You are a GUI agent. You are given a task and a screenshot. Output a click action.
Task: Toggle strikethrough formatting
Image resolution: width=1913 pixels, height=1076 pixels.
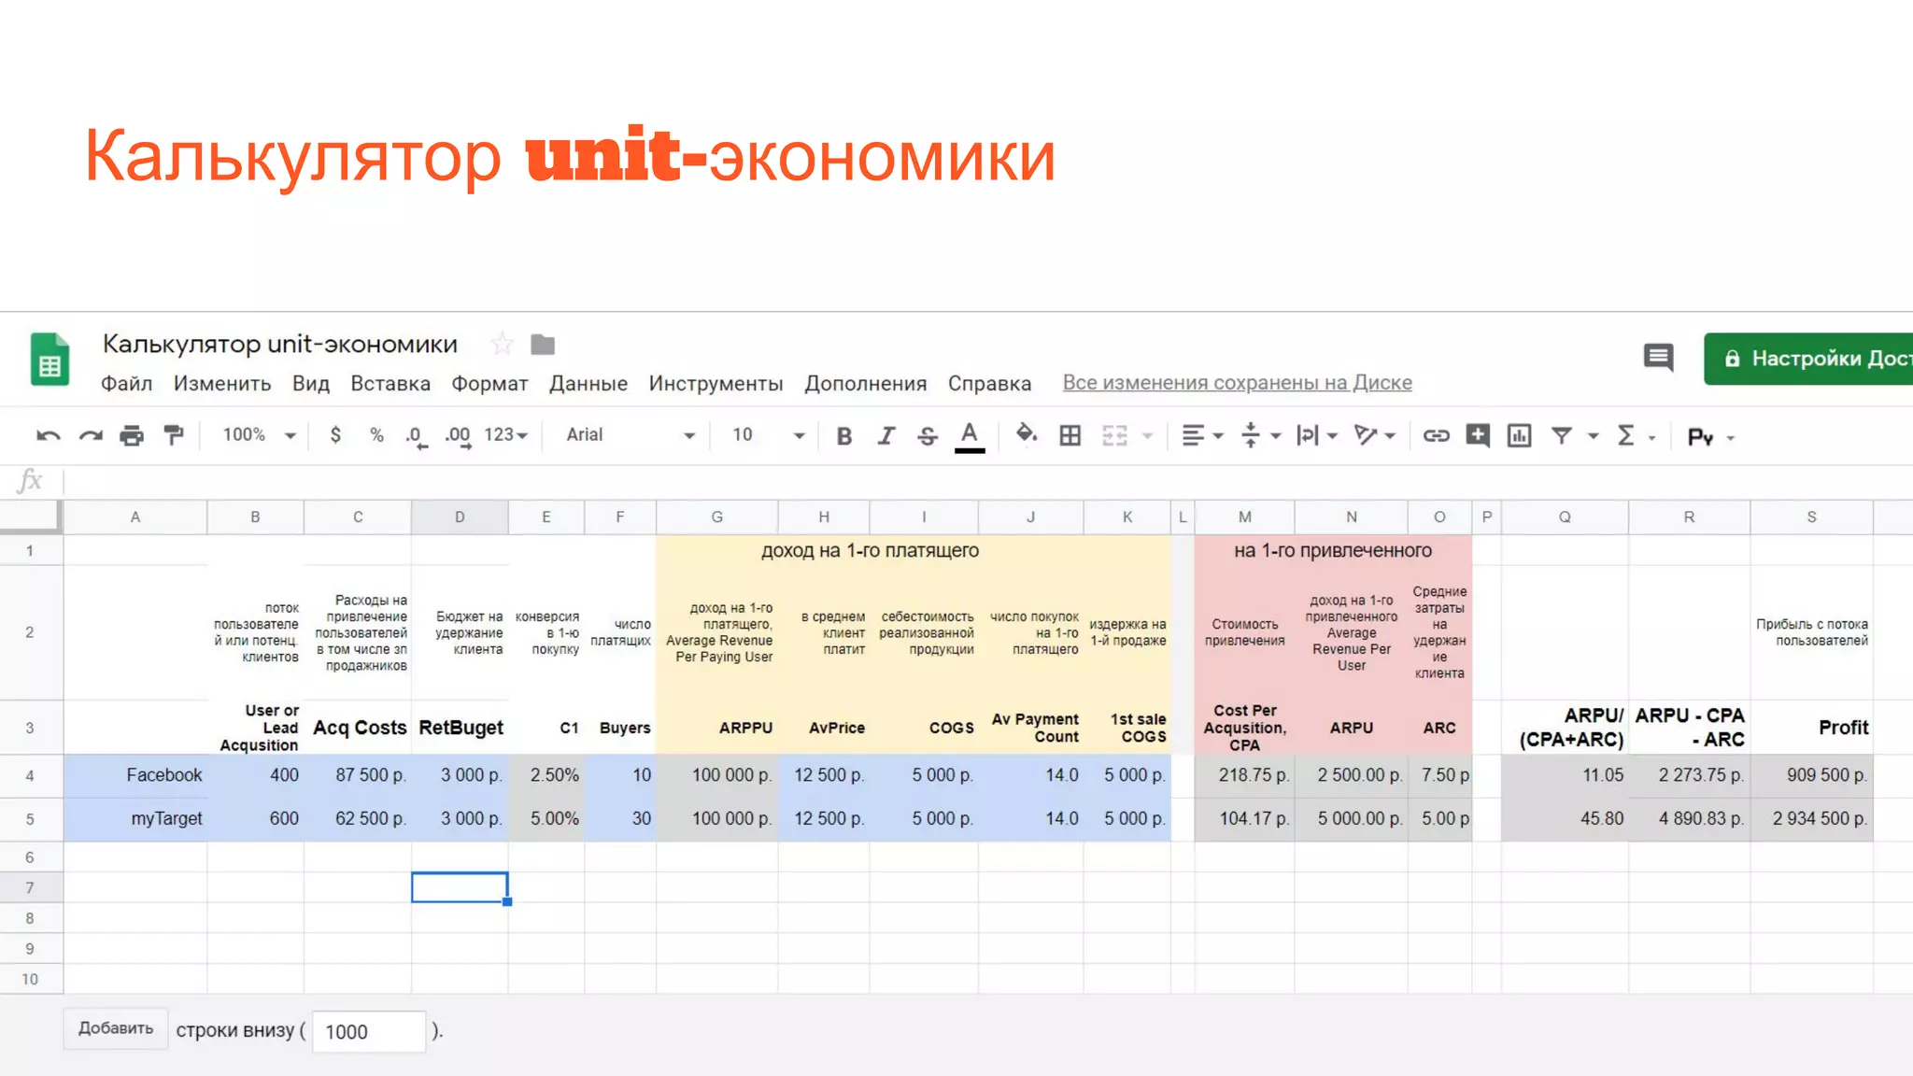click(x=927, y=436)
